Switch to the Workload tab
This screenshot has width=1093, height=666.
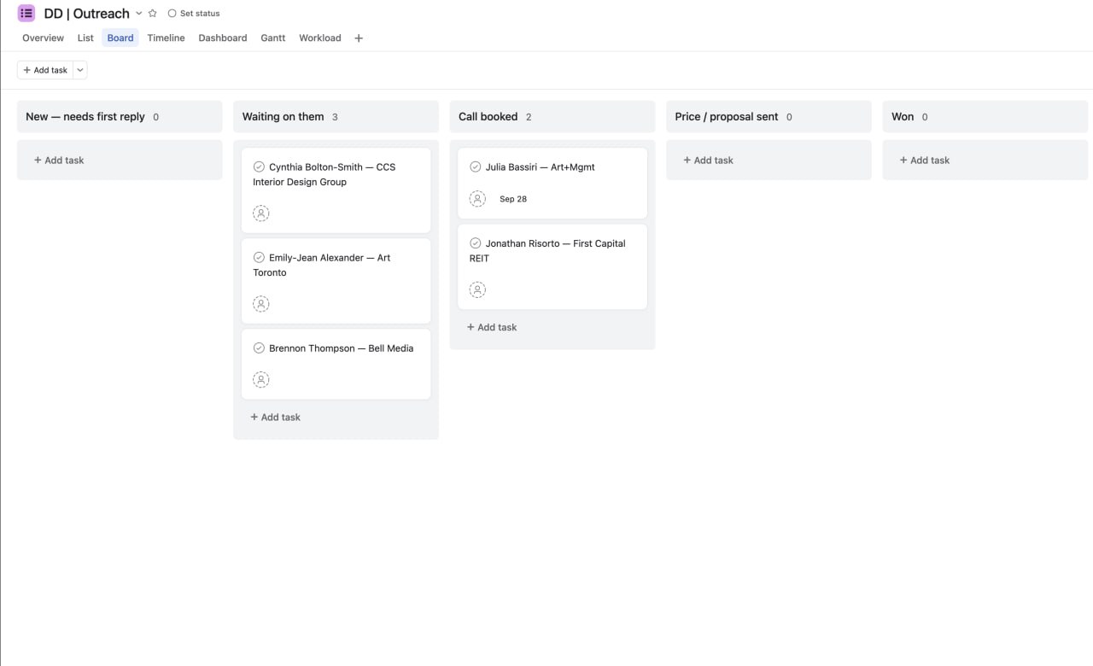click(x=320, y=38)
